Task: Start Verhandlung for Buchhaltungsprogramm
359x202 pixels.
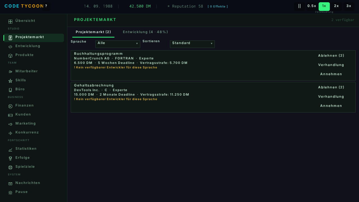Action: 331,65
